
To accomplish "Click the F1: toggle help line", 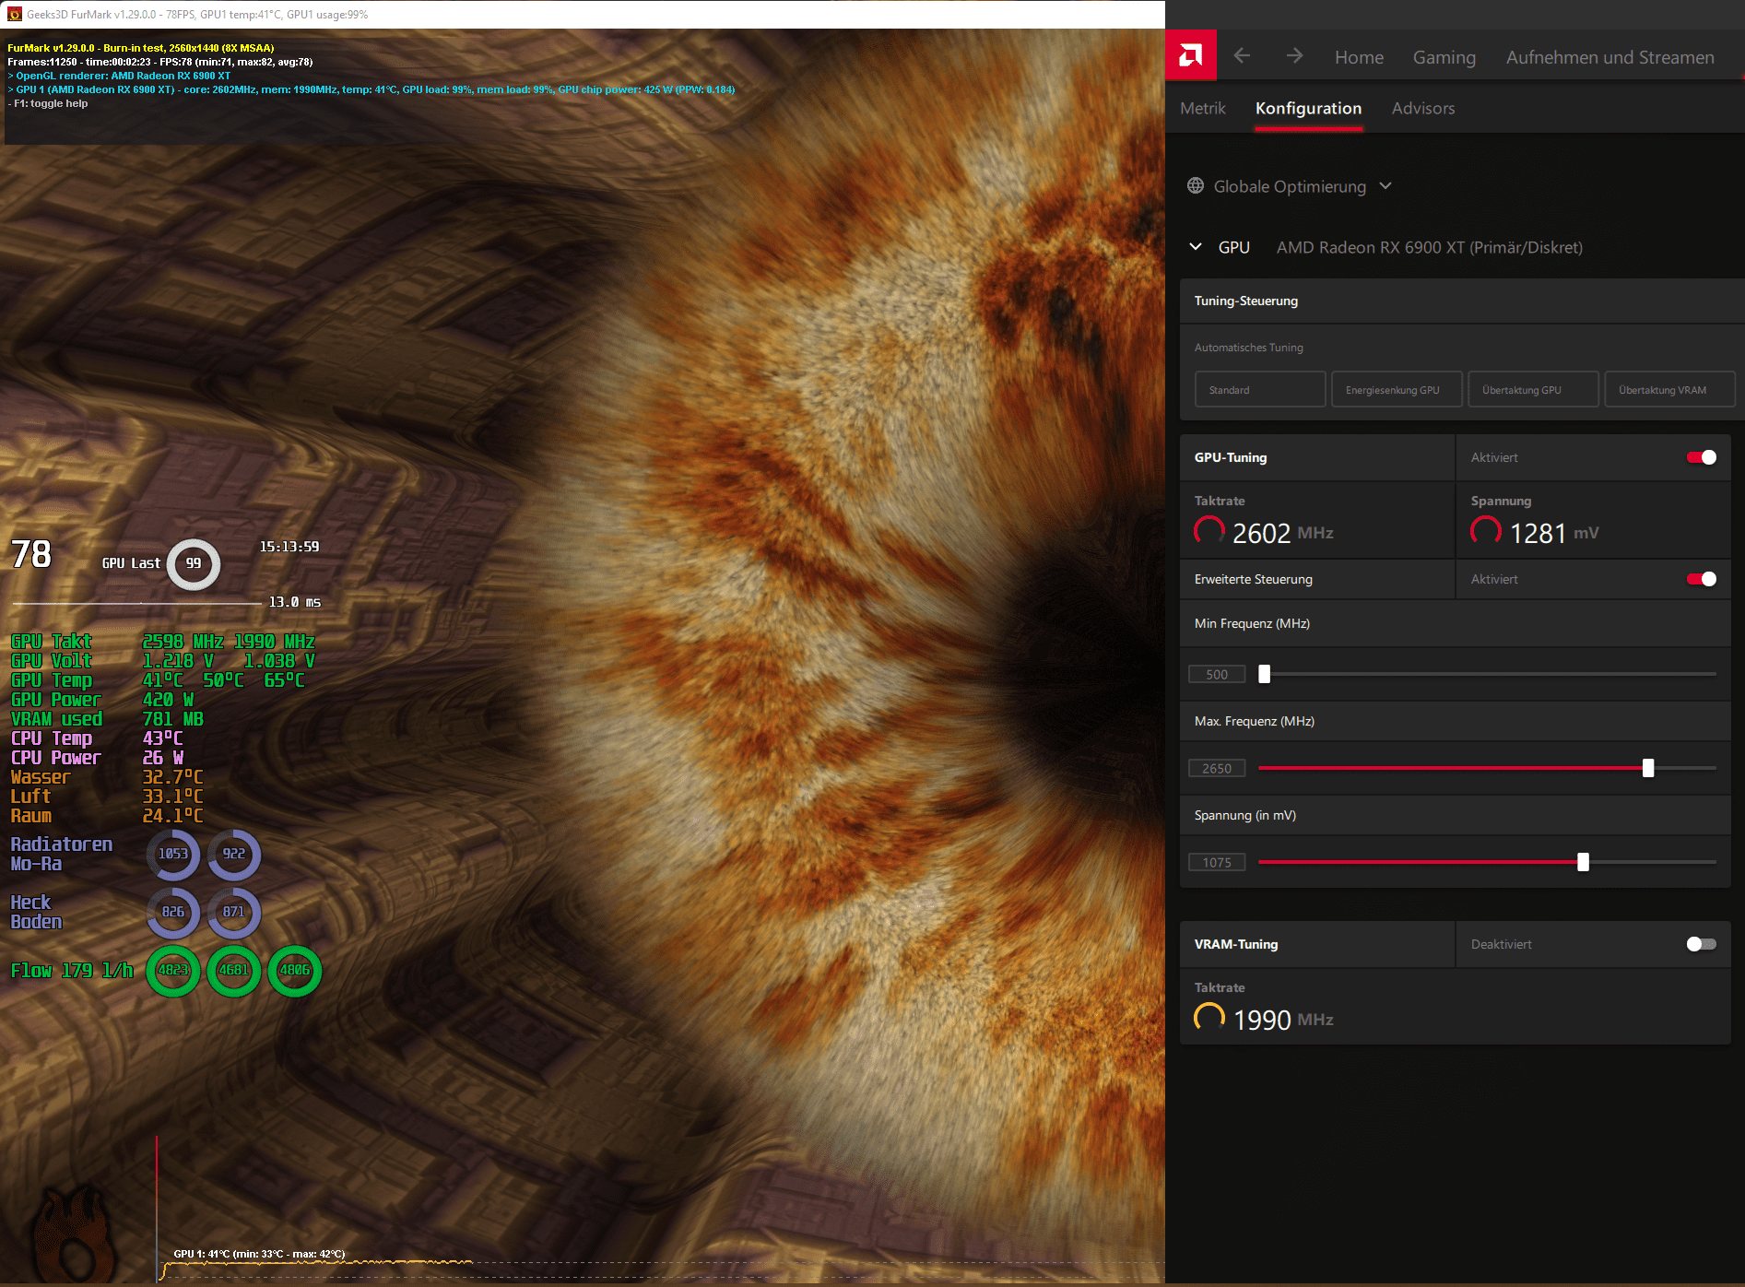I will coord(48,103).
